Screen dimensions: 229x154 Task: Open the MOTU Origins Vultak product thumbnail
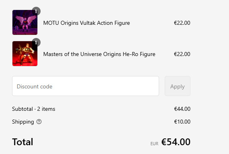click(25, 22)
